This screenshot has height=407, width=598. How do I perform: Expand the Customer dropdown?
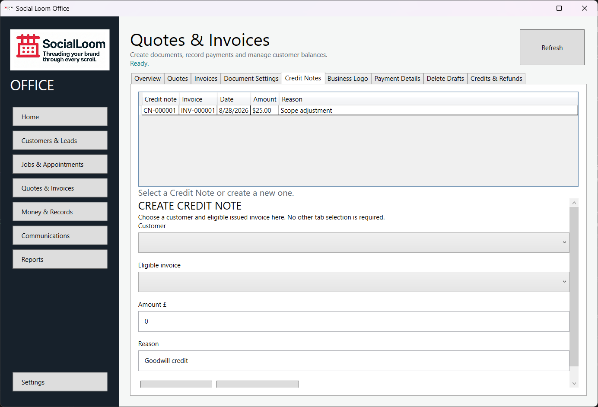(353, 242)
